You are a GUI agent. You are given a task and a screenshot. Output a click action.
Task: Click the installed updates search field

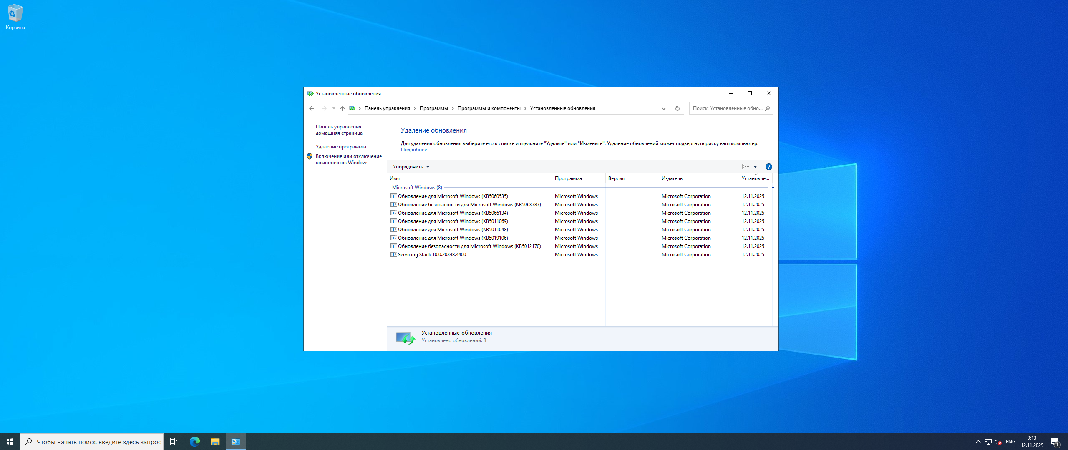click(727, 108)
